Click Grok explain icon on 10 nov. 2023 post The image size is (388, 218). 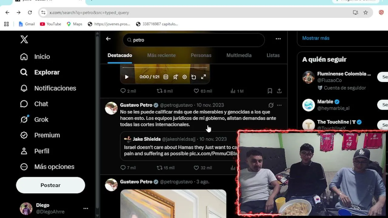(x=271, y=105)
